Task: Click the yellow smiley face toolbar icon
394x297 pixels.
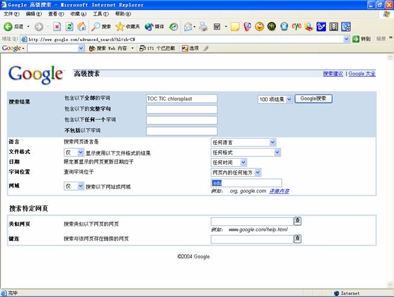Action: pyautogui.click(x=259, y=27)
